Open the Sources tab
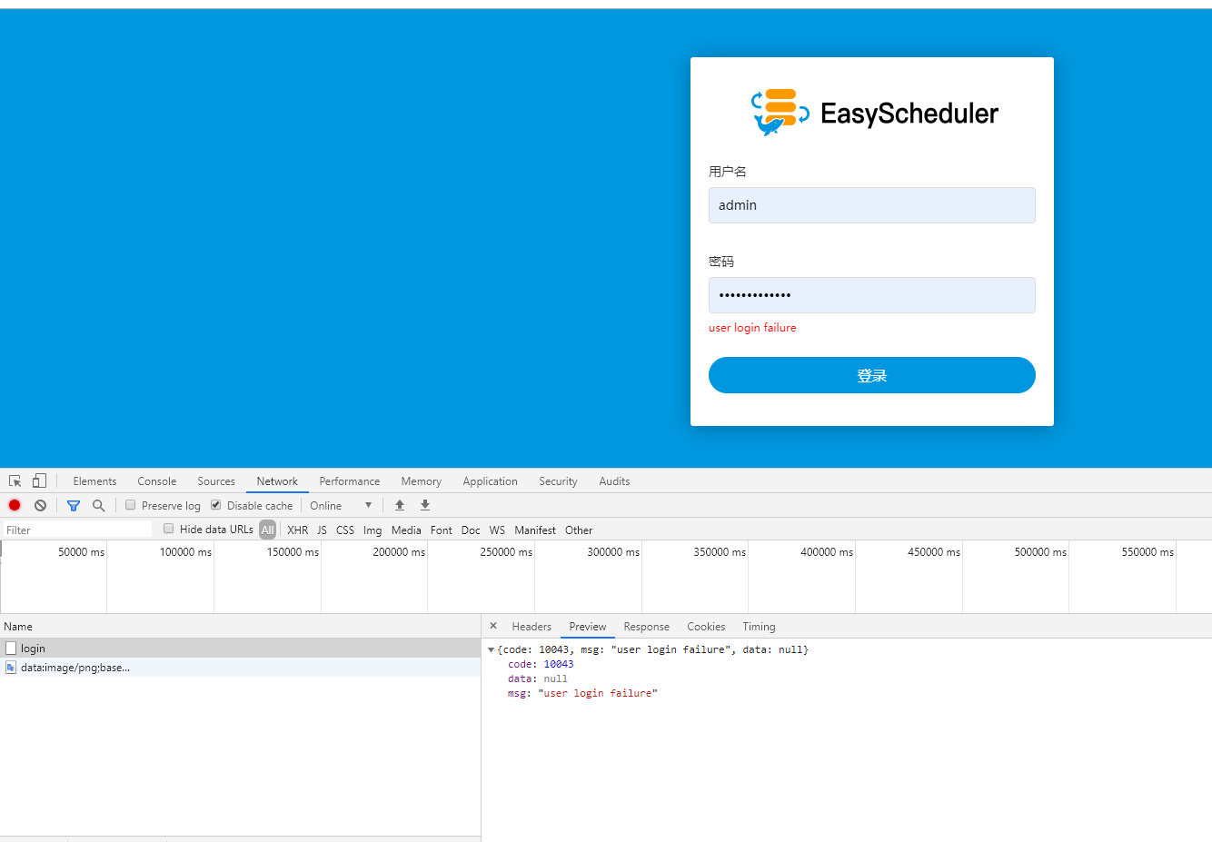 (216, 481)
